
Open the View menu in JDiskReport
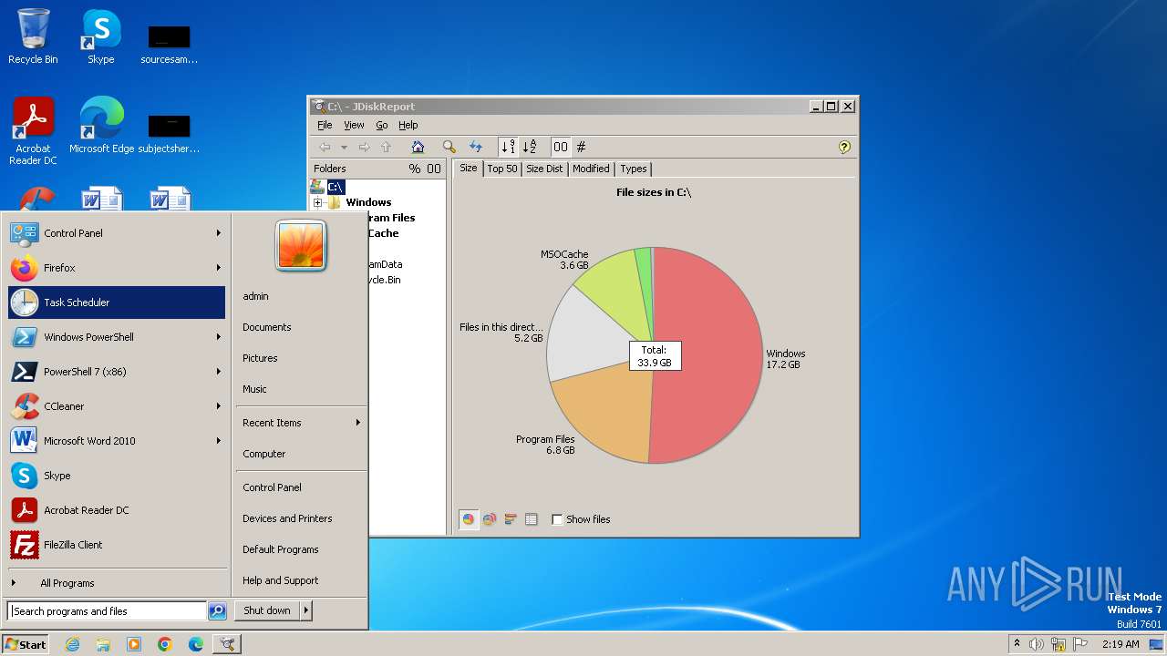354,125
